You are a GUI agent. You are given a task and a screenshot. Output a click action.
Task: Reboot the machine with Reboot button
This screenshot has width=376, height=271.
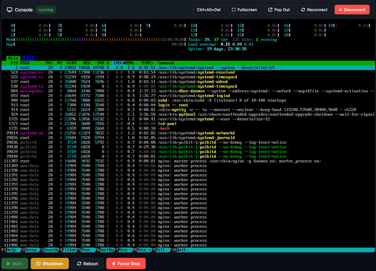[87, 263]
